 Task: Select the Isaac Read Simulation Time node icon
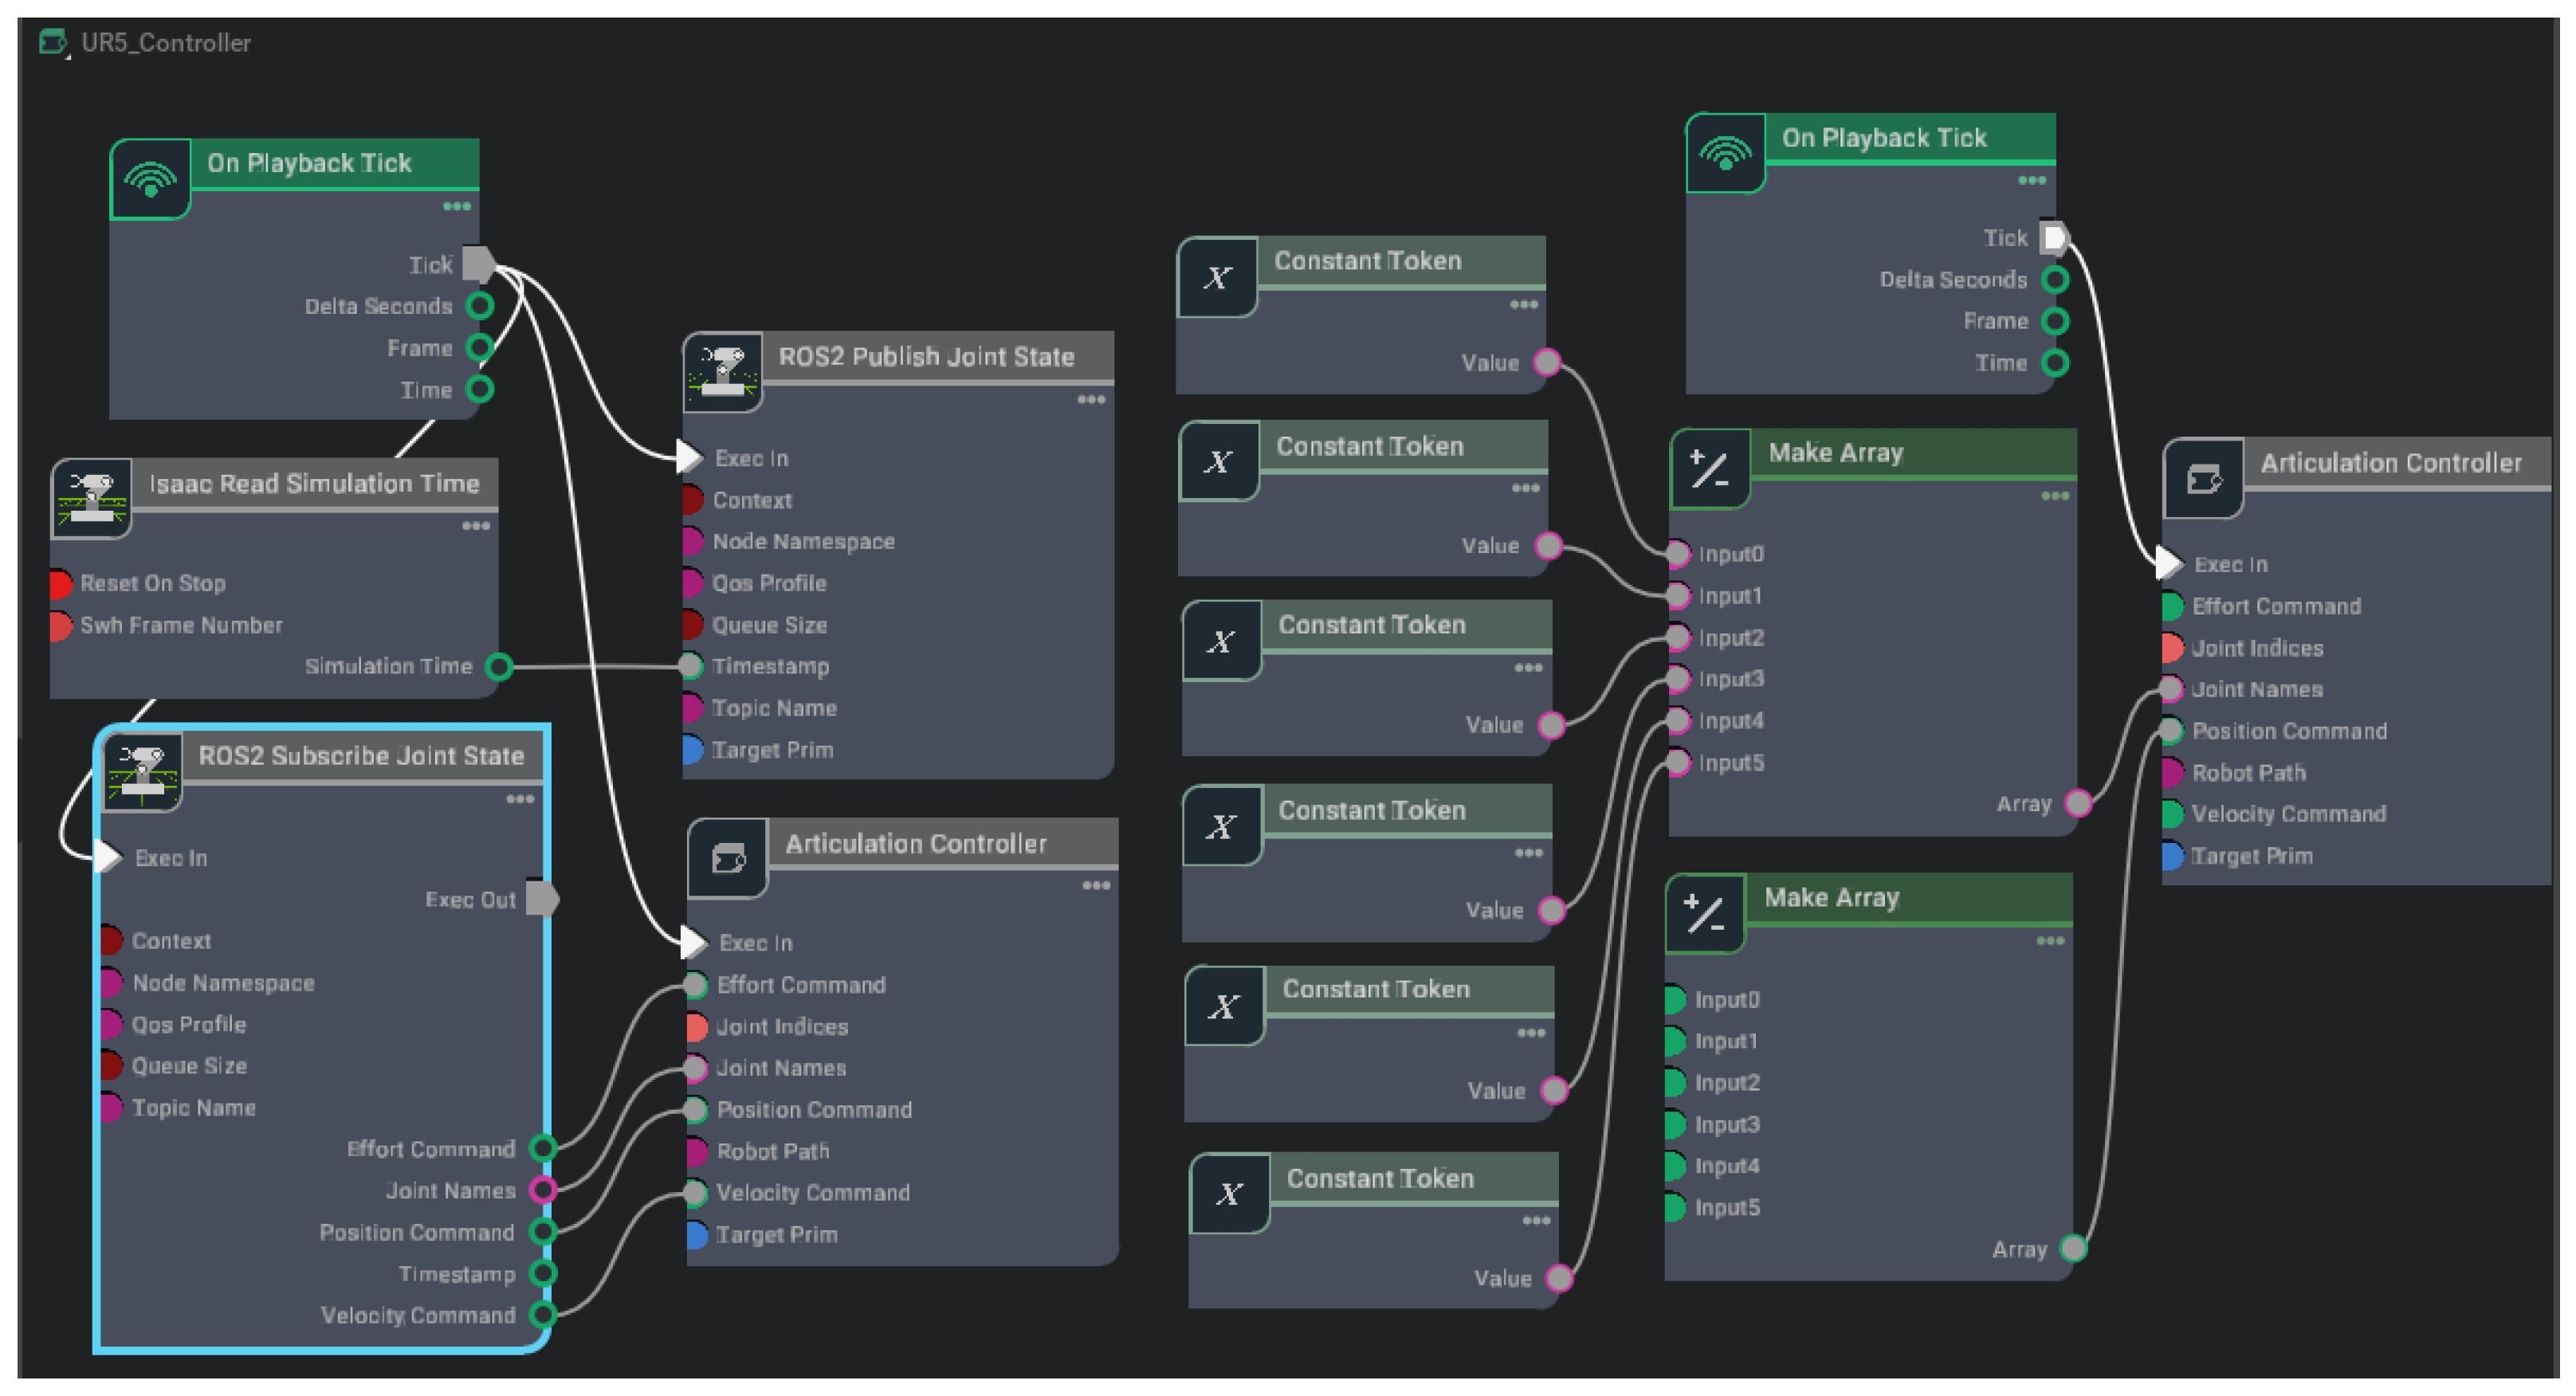91,498
